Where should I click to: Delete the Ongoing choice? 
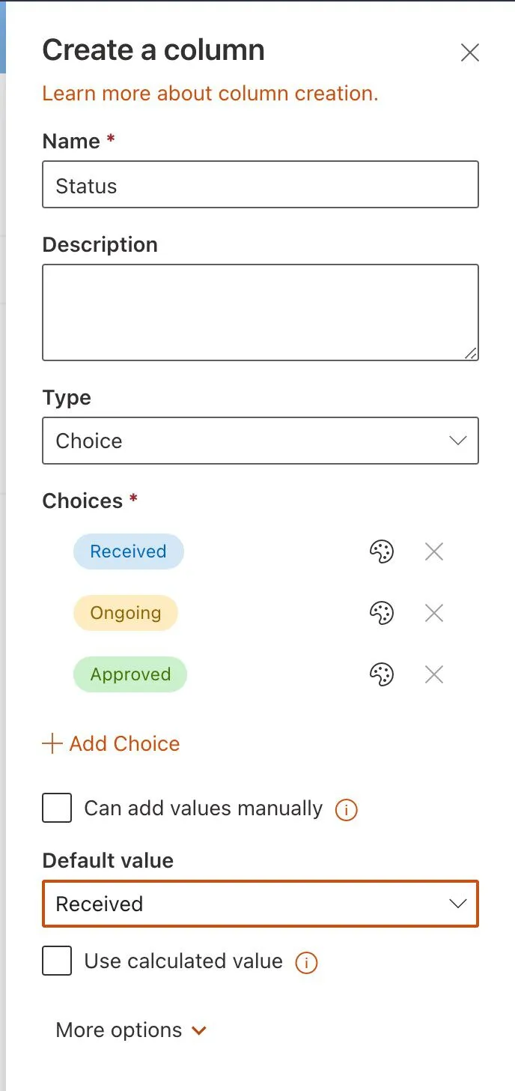click(434, 614)
